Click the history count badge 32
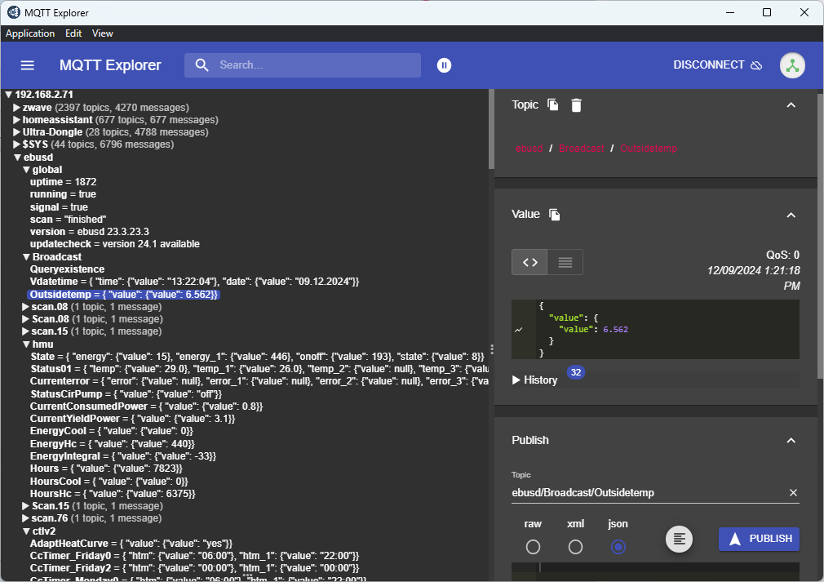 point(576,372)
